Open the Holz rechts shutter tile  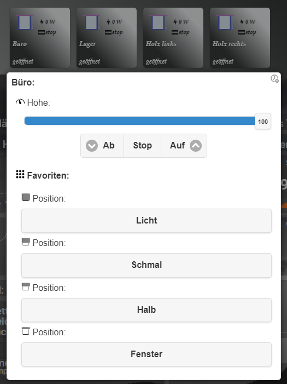point(240,38)
